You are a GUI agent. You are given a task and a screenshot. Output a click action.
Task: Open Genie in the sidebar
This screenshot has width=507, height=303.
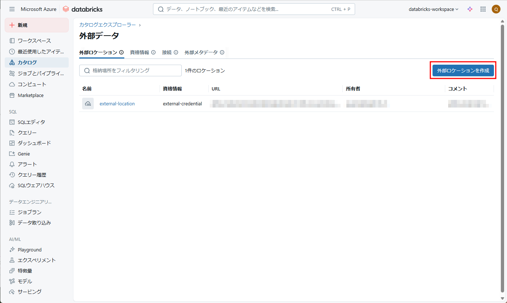point(24,154)
